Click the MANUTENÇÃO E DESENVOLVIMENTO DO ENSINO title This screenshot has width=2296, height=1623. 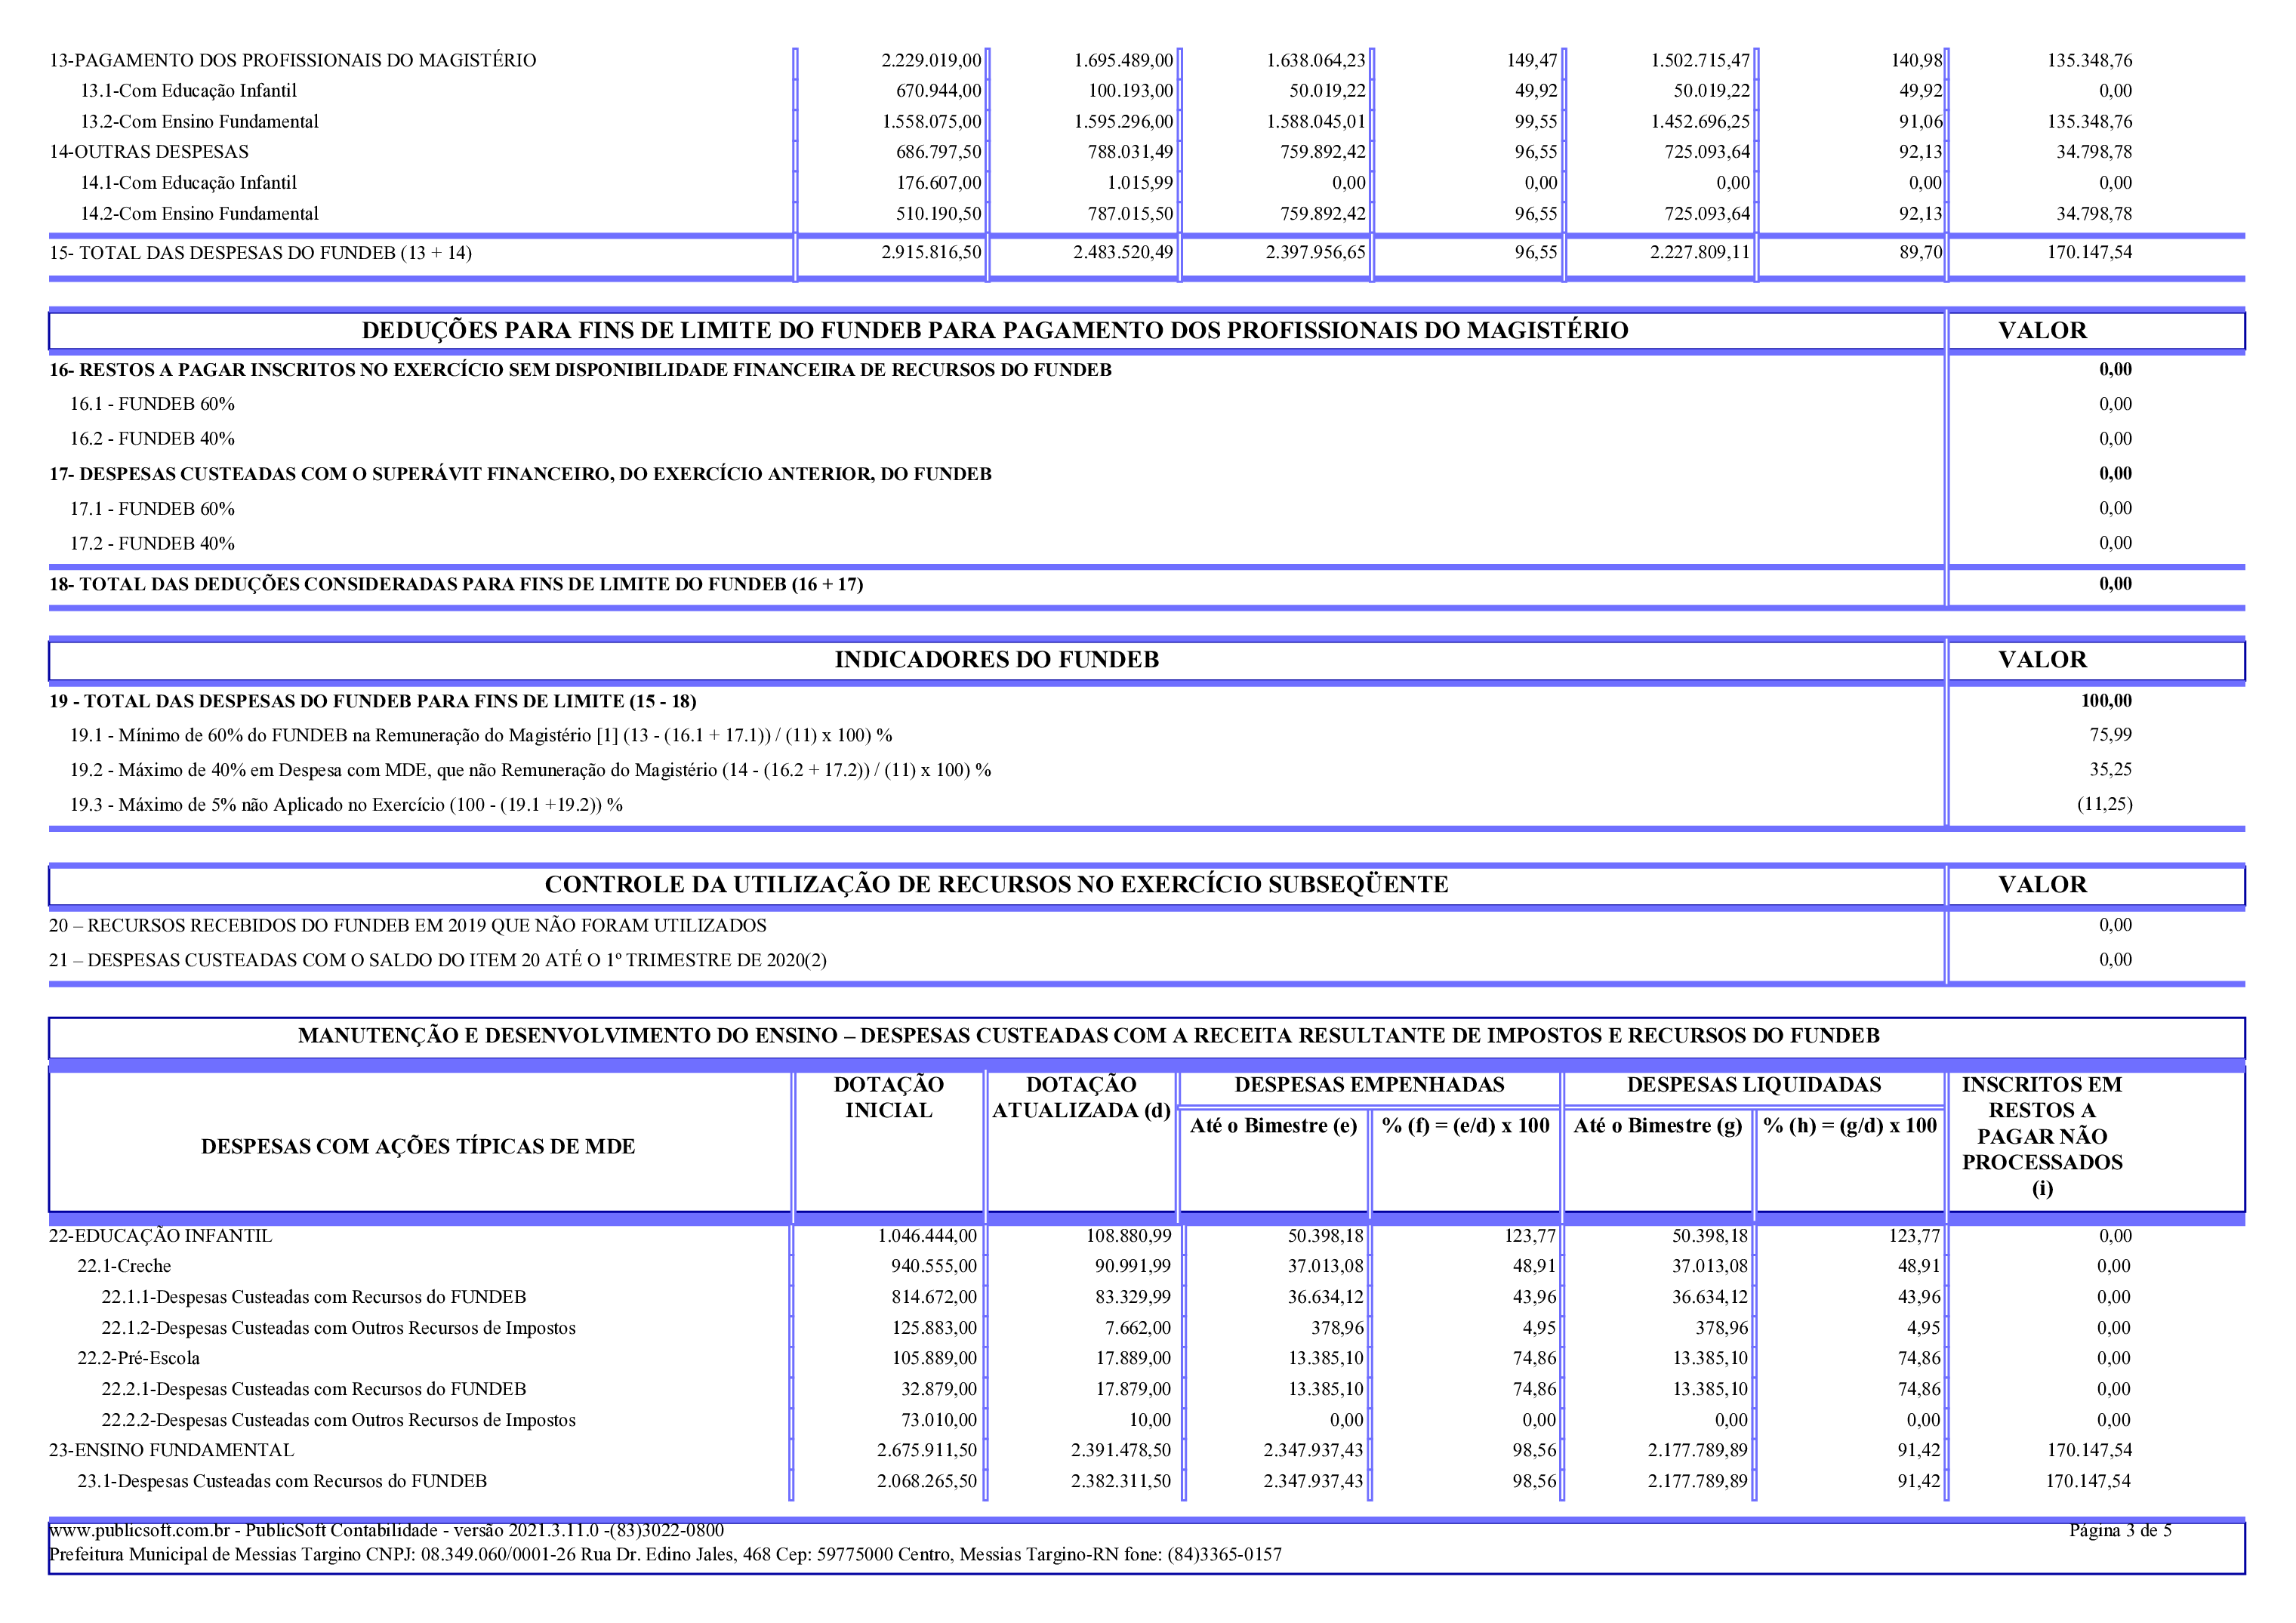pos(1088,1036)
